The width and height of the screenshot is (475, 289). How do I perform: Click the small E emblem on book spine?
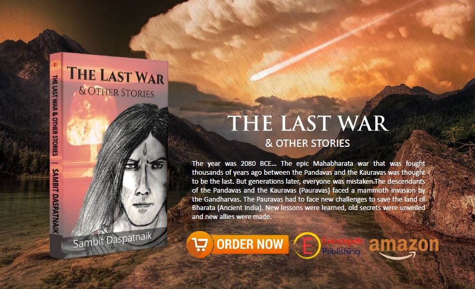pos(55,64)
